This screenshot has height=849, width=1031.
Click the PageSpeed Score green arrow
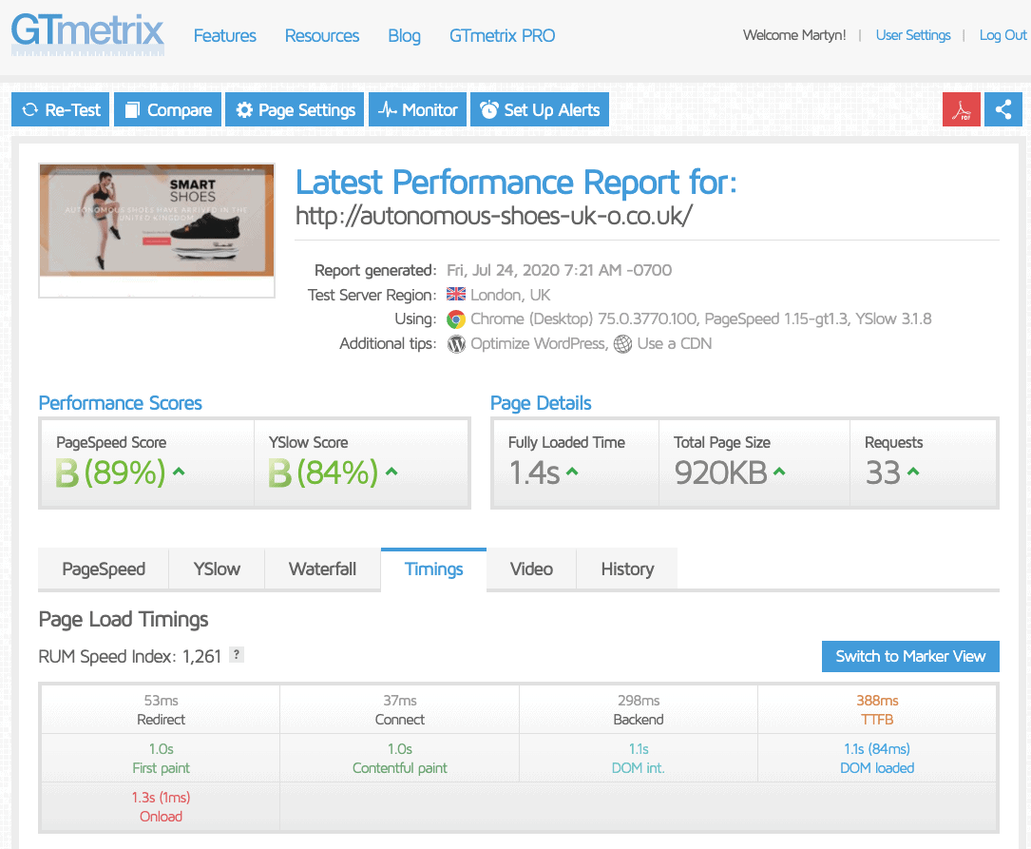pyautogui.click(x=179, y=472)
